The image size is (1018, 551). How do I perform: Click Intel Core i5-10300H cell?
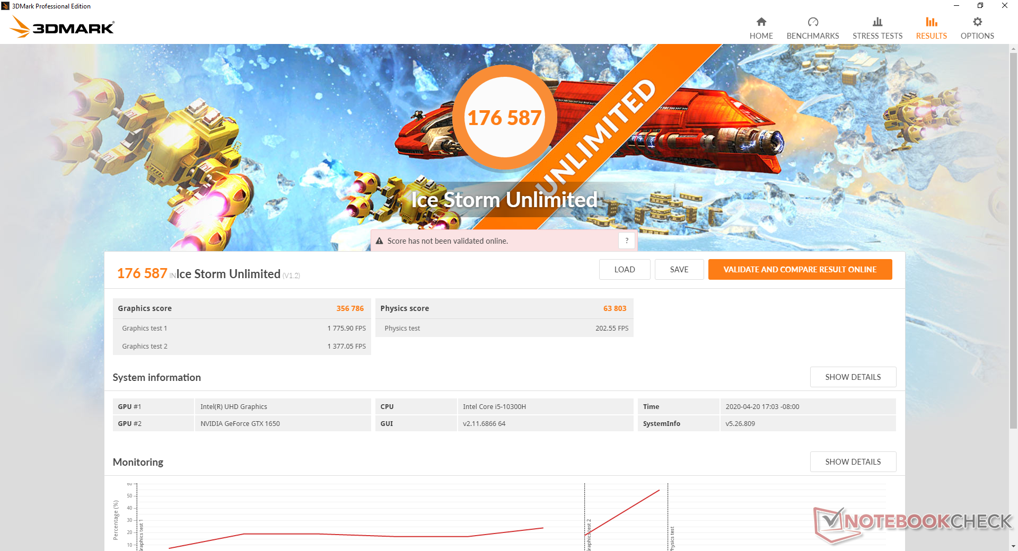coord(545,406)
